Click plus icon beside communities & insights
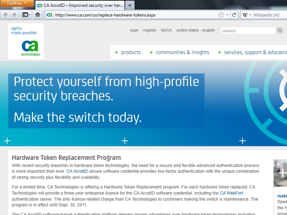Screen dimensions: 287x215 (x=151, y=52)
